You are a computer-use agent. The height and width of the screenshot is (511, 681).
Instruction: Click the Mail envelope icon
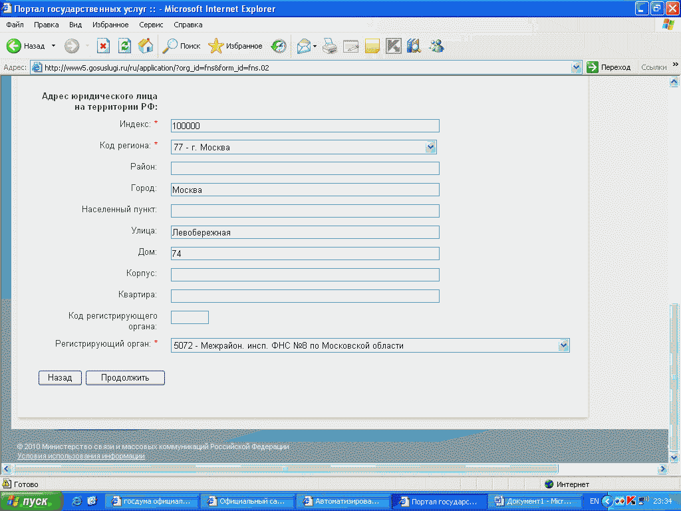305,46
